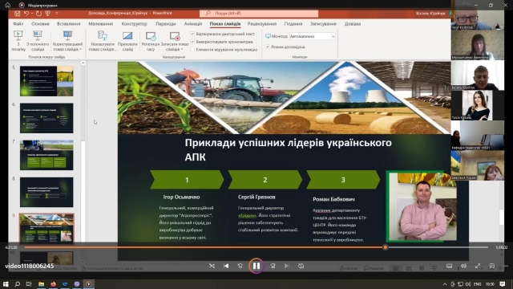Toggle repeat mode in media player
513x289 pixels.
301,266
